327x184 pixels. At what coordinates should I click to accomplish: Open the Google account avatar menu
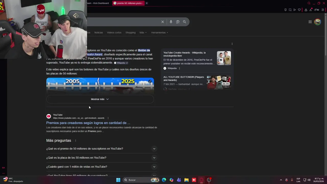(318, 22)
